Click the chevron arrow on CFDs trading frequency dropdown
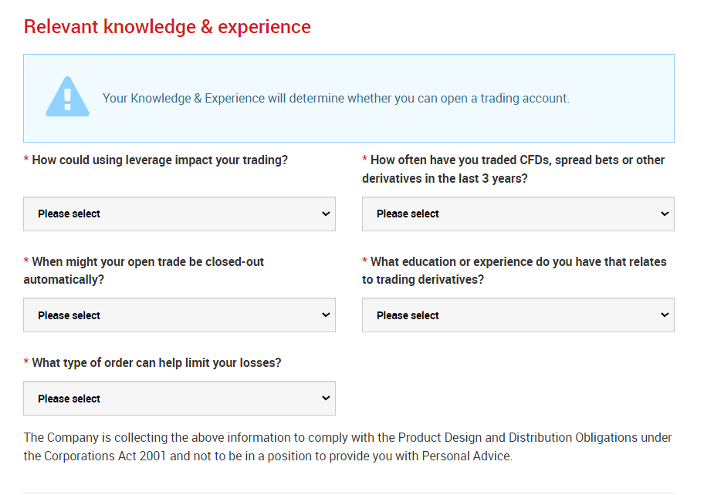This screenshot has height=495, width=704. [665, 214]
